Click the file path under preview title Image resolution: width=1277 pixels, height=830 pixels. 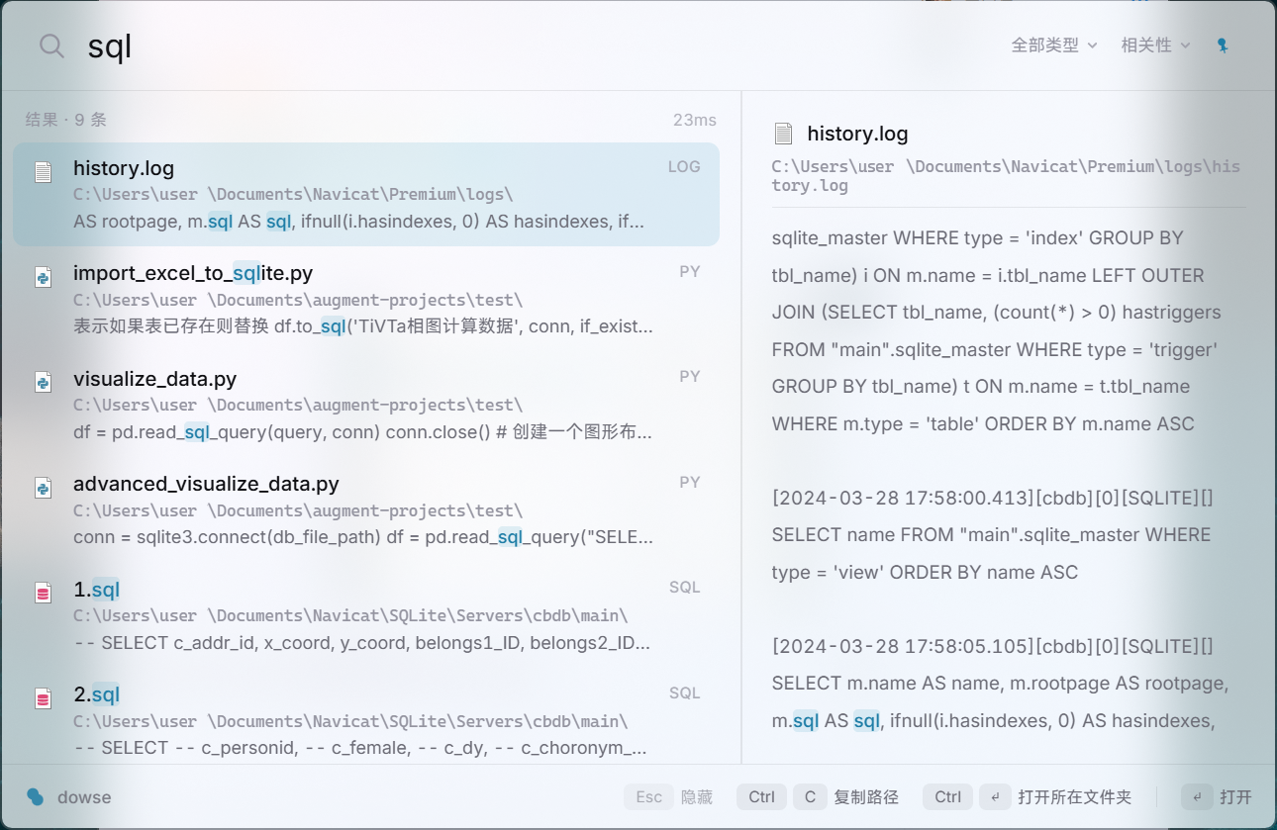(x=1006, y=176)
